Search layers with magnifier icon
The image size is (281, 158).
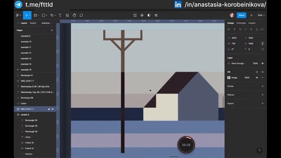[x=18, y=23]
